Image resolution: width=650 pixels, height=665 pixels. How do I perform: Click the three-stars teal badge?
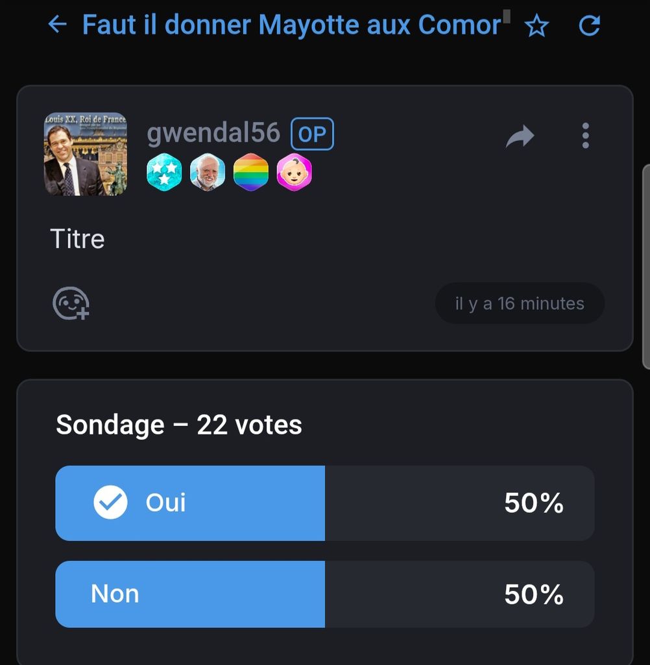164,172
